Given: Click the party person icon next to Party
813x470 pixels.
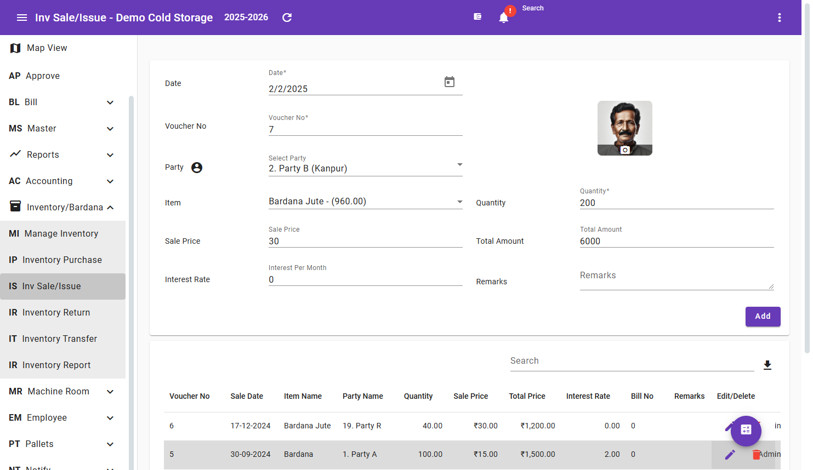Looking at the screenshot, I should (196, 167).
